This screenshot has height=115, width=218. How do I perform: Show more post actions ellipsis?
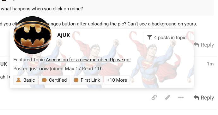181,97
